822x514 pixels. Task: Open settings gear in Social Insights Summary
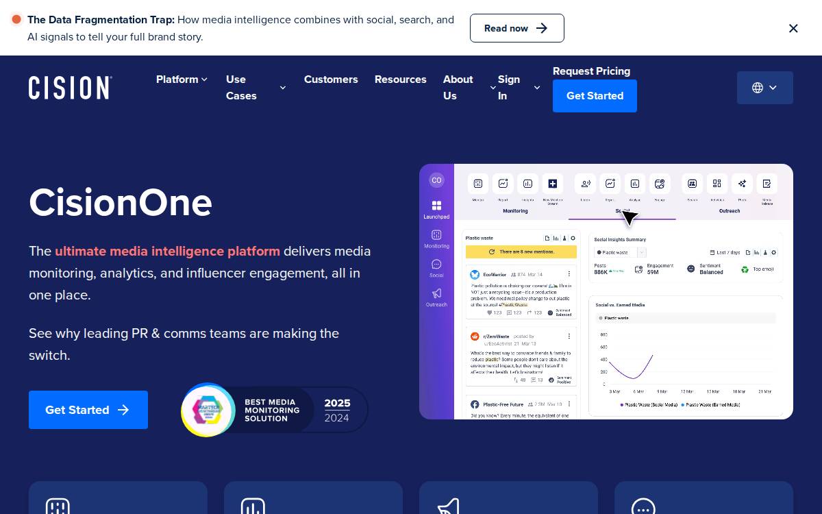tap(774, 252)
